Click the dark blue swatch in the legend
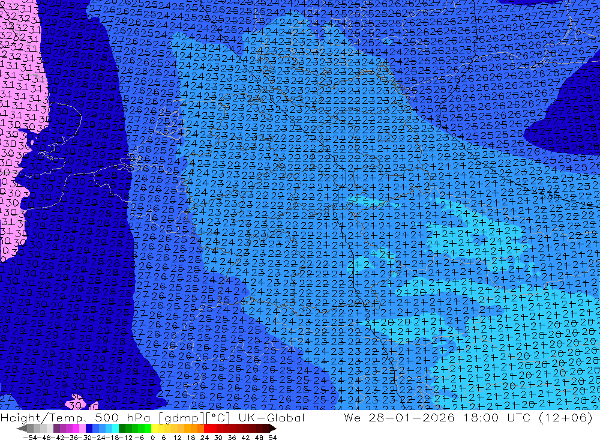This screenshot has height=440, width=600. click(x=89, y=429)
